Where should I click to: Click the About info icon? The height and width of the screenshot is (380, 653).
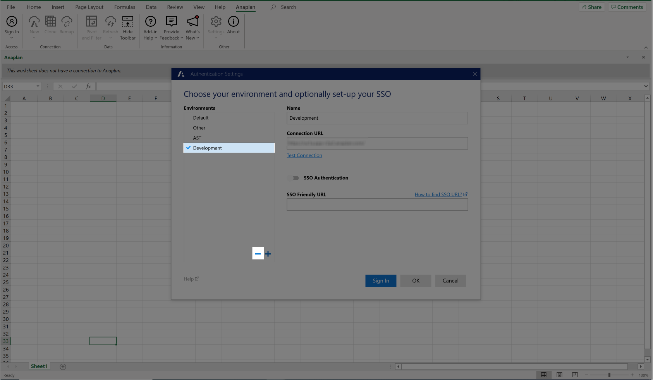coord(234,21)
